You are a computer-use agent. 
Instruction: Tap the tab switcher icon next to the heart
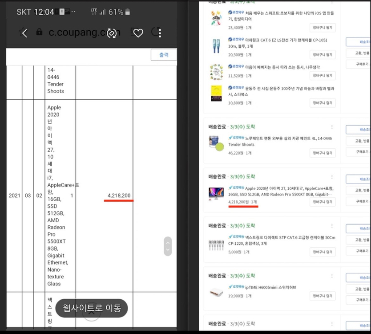(x=132, y=33)
